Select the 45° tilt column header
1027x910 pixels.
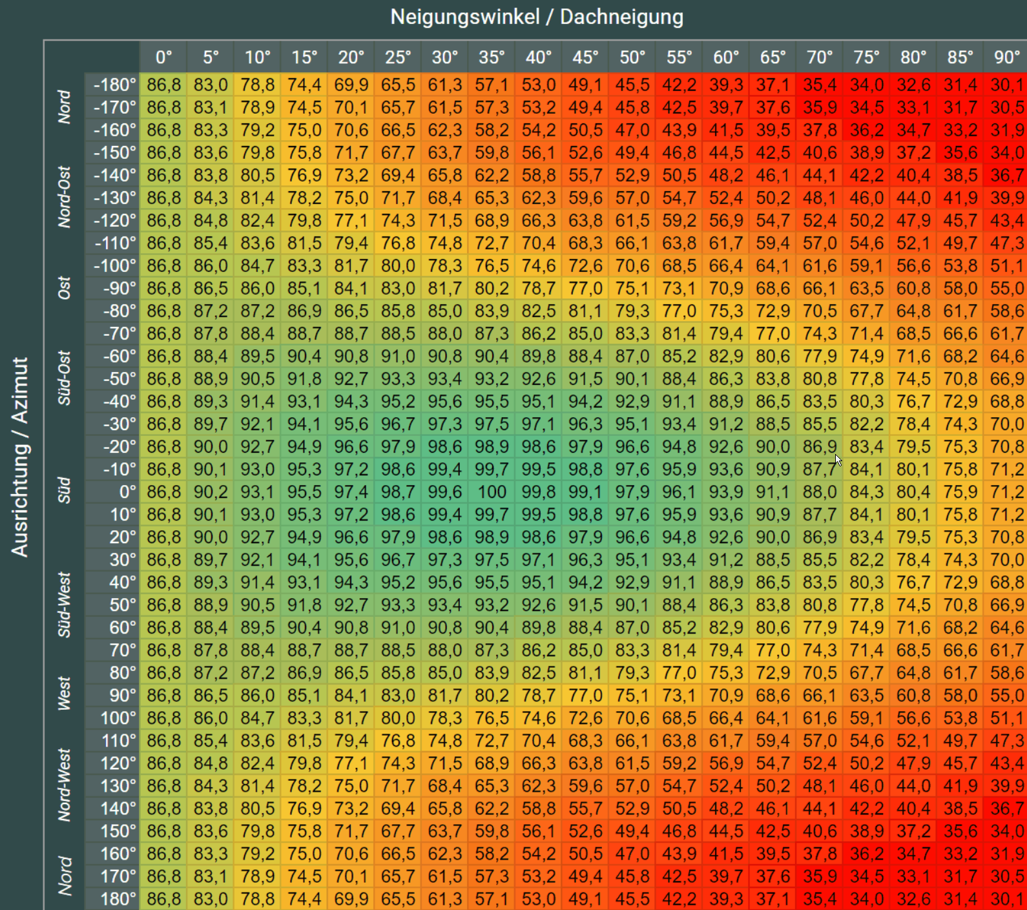coord(585,57)
